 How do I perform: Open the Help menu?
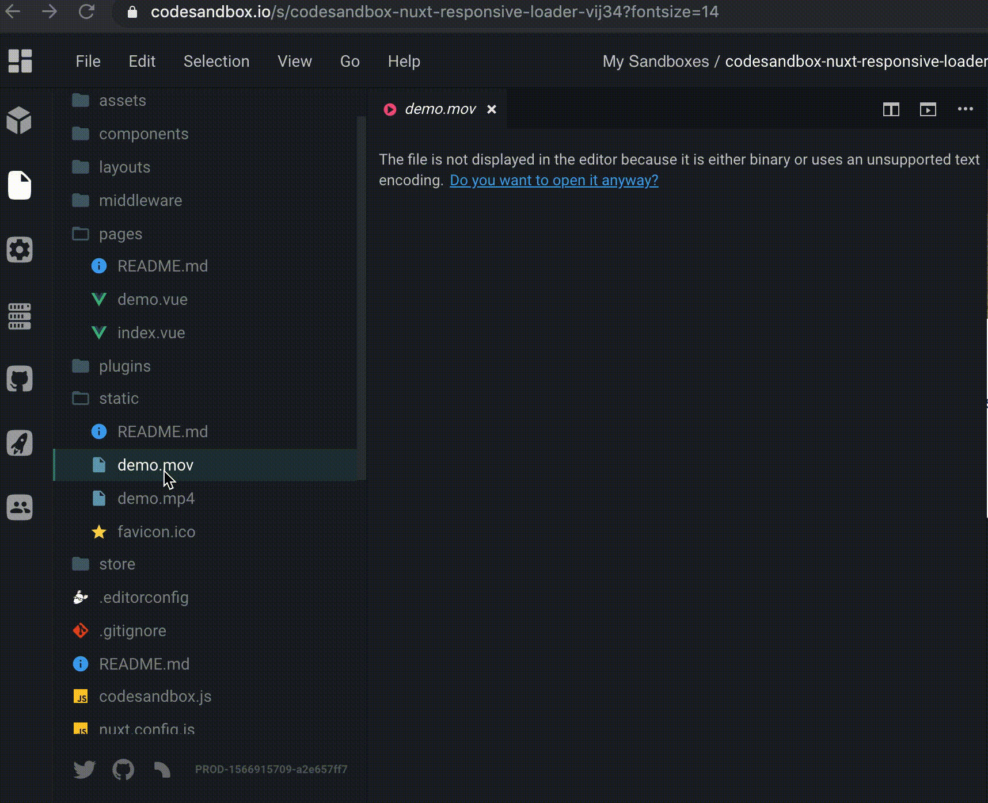(404, 62)
